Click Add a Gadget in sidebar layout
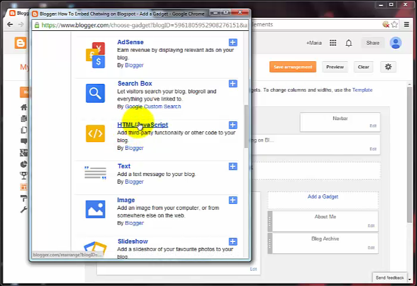Viewport: 417px width, 286px height. (x=323, y=197)
